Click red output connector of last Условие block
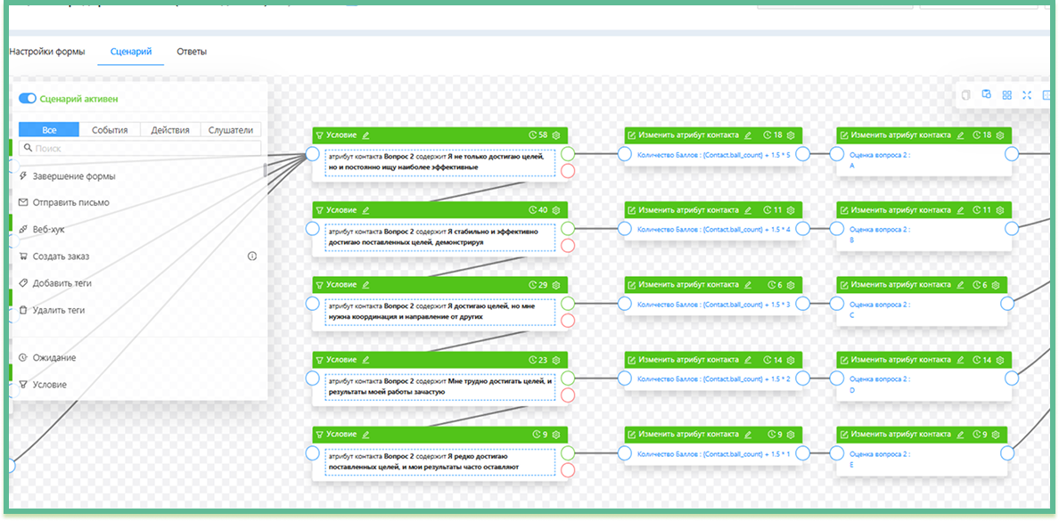 tap(568, 470)
